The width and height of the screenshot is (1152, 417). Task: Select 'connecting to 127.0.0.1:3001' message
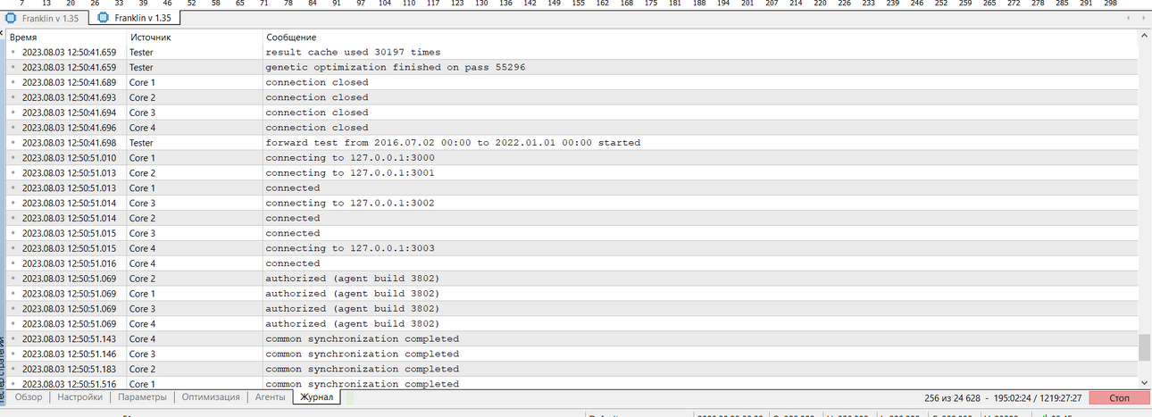click(350, 173)
